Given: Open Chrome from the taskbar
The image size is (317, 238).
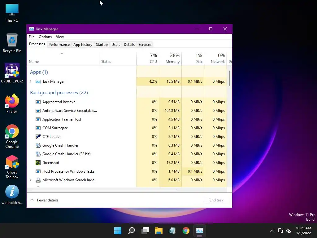Looking at the screenshot, I should click(186, 231).
